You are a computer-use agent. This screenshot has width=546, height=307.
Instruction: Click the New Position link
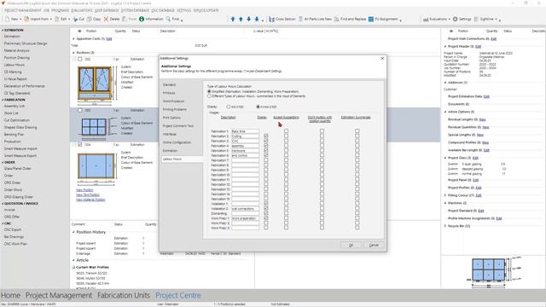(x=84, y=190)
